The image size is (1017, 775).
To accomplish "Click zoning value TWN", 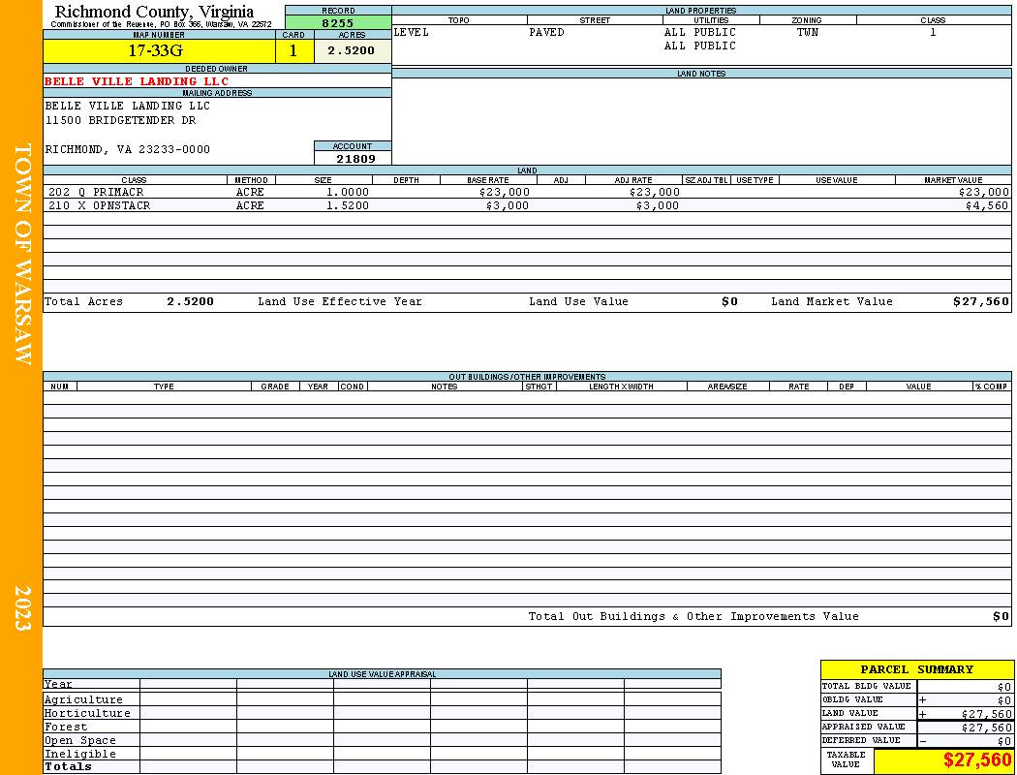I will pyautogui.click(x=808, y=32).
